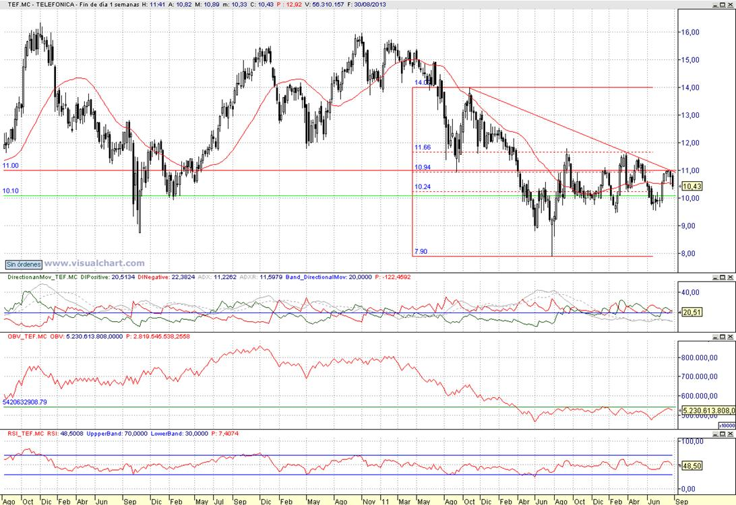The width and height of the screenshot is (736, 505).
Task: Click the DI value tag '20,51'
Action: pyautogui.click(x=692, y=312)
